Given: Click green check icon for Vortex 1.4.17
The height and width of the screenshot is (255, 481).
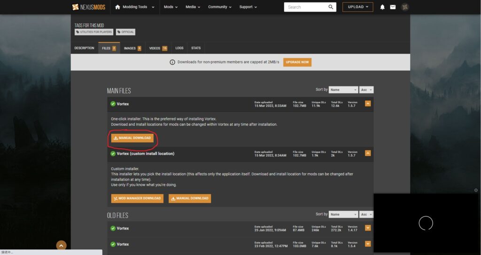Looking at the screenshot, I should 113,228.
